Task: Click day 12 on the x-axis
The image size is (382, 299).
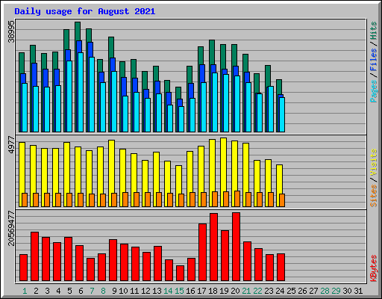Action: pos(145,291)
